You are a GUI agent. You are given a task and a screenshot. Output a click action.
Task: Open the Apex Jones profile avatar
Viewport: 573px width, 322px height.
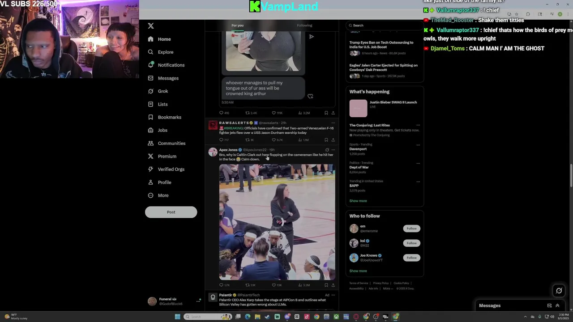(213, 152)
